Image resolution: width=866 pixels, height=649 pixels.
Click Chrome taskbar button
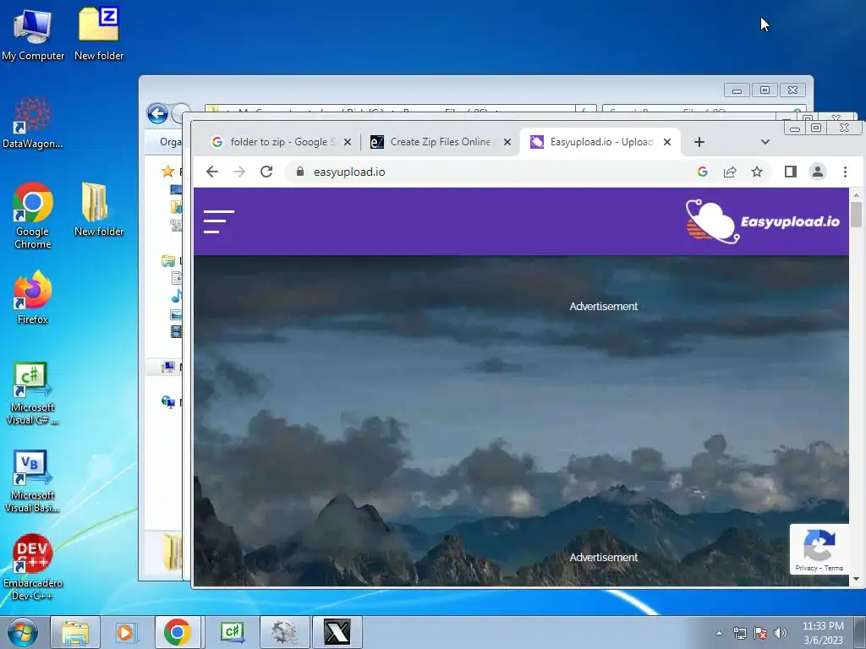pos(178,632)
